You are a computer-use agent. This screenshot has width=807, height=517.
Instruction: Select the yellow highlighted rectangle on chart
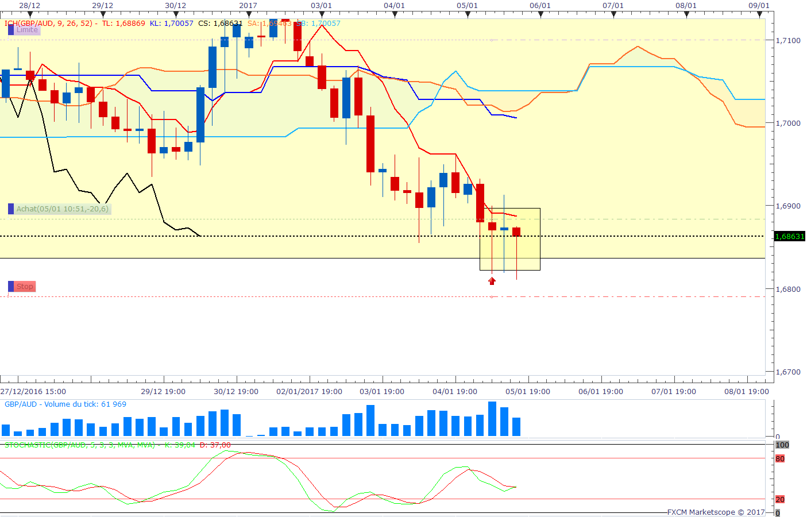pos(510,239)
